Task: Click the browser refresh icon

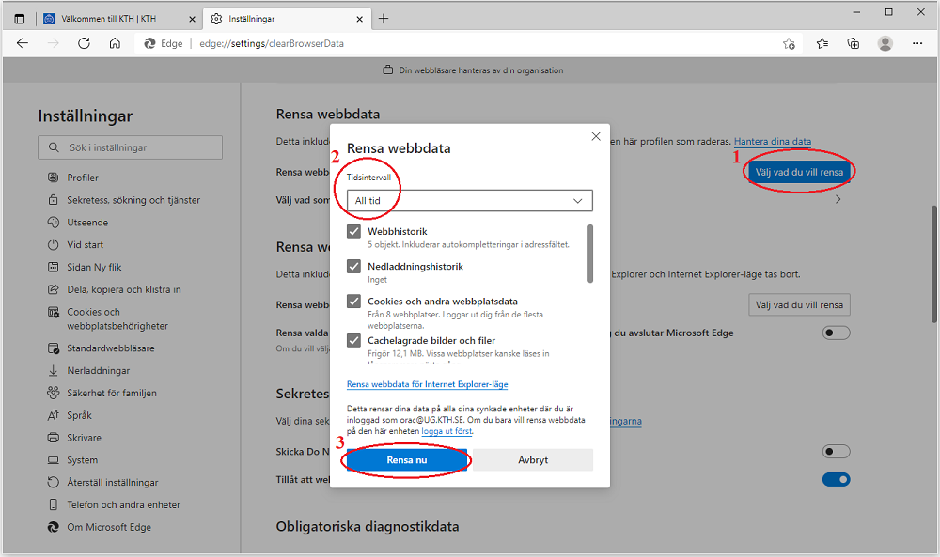Action: [84, 43]
